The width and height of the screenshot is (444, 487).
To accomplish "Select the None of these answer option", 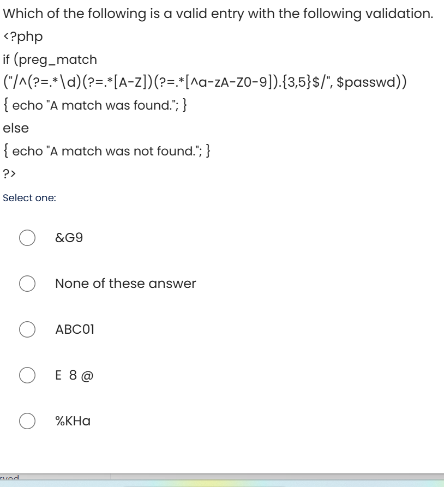I will tap(27, 283).
